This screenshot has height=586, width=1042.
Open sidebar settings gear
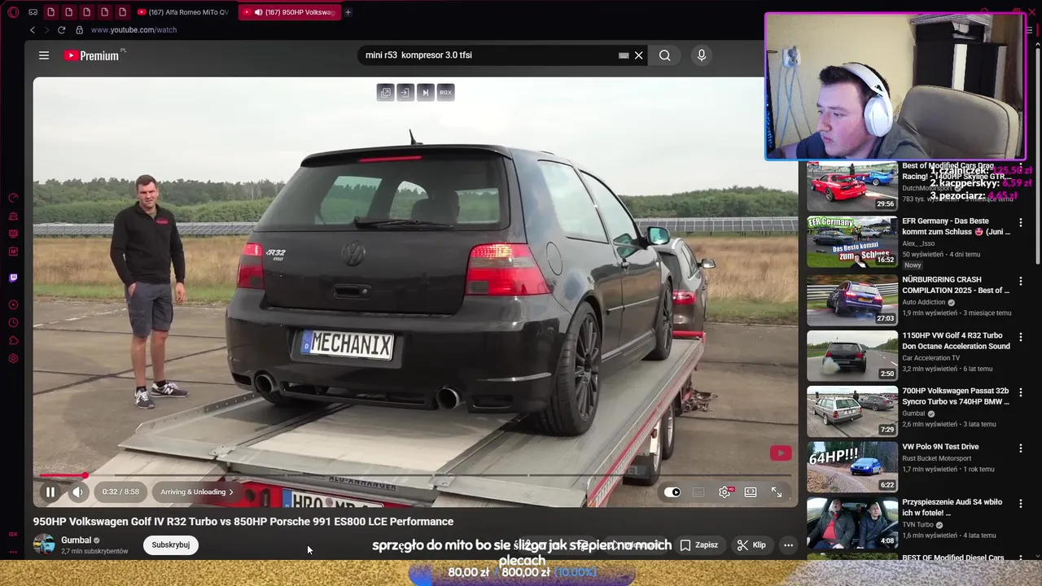[13, 359]
